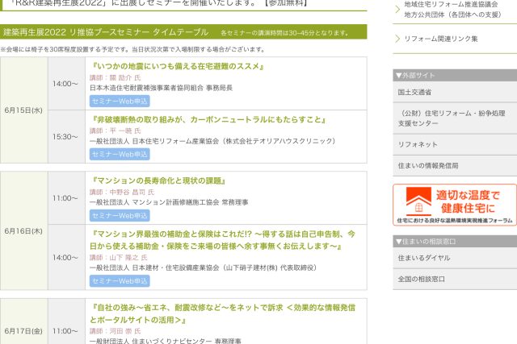517x344 pixels.
Task: Open 全国の相談窓口 link
Action: click(x=455, y=279)
